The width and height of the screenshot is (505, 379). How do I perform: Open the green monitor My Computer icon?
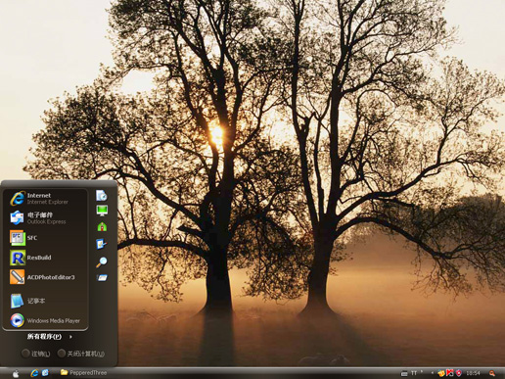pos(102,211)
